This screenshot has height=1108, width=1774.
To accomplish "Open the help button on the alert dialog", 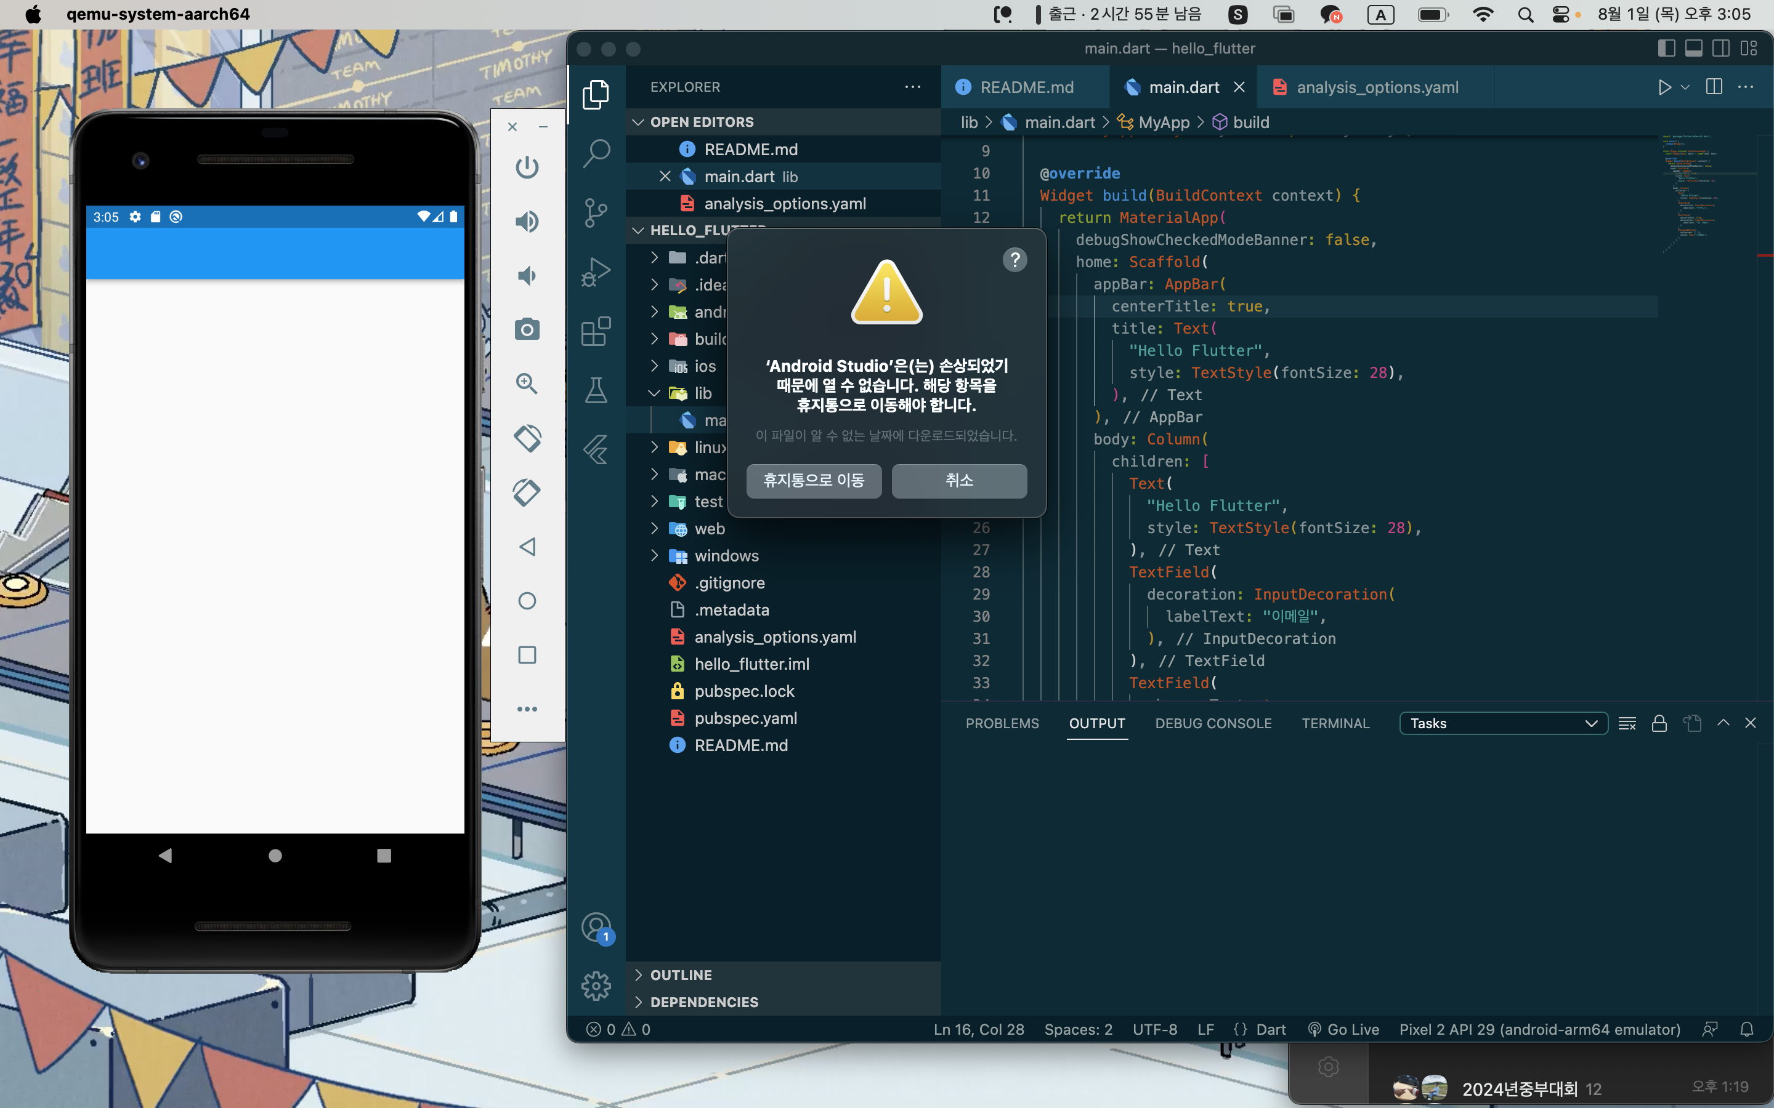I will (x=1015, y=259).
